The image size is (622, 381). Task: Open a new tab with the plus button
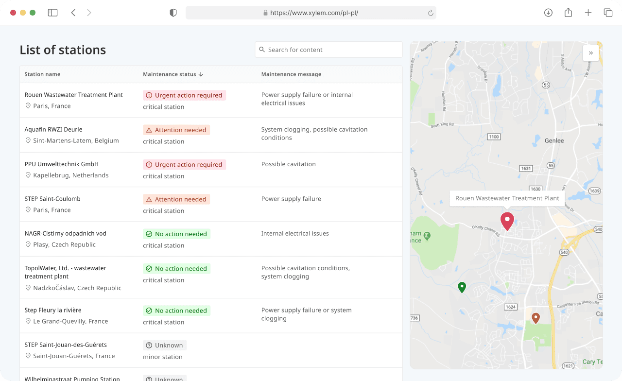coord(588,13)
